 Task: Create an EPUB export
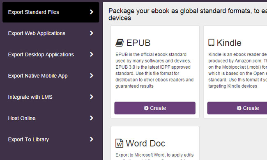tap(155, 108)
